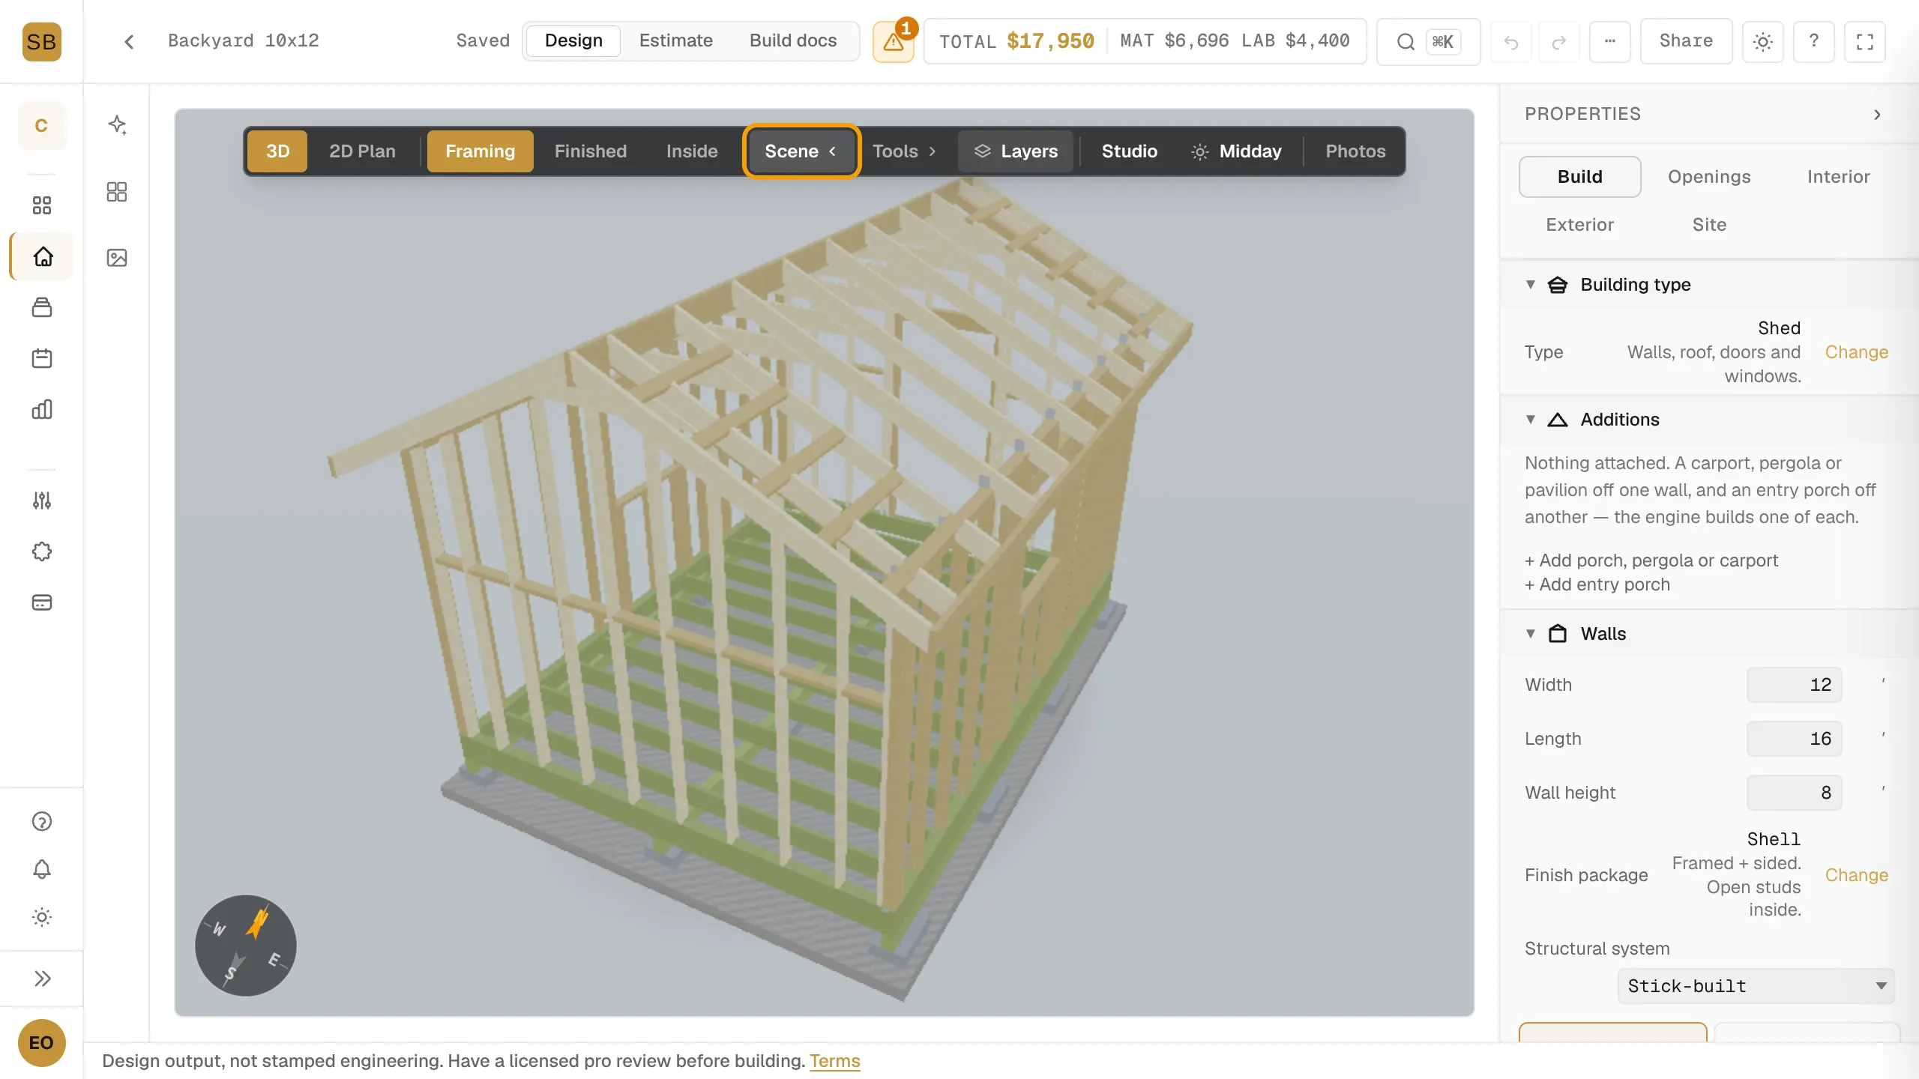Open the image gallery icon
This screenshot has width=1919, height=1079.
pos(117,258)
